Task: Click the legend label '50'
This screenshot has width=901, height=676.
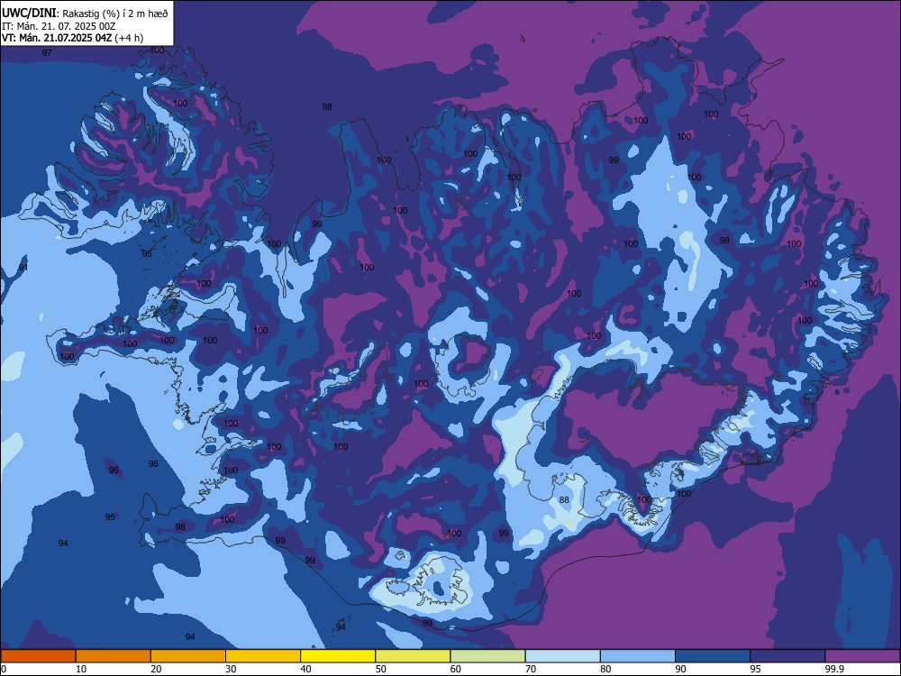Action: point(380,669)
